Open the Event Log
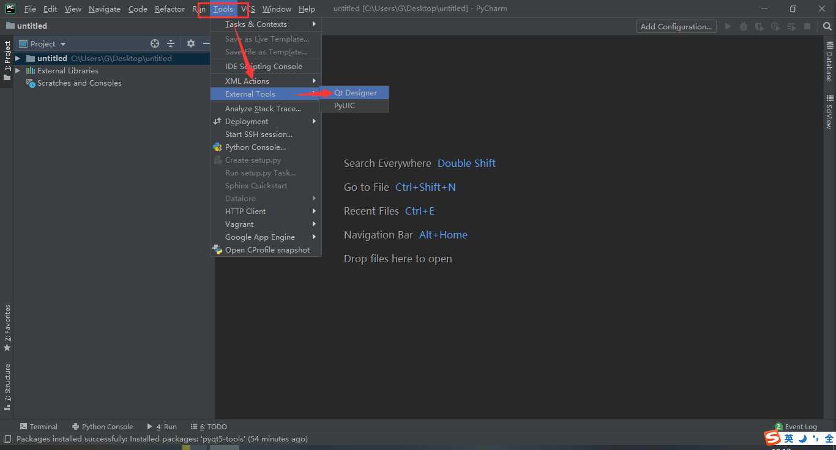Screen dimensions: 836x450 (x=796, y=427)
